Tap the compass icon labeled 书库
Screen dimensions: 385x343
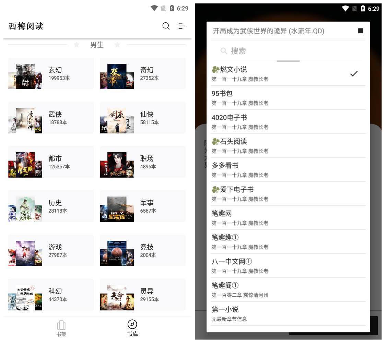[x=132, y=324]
